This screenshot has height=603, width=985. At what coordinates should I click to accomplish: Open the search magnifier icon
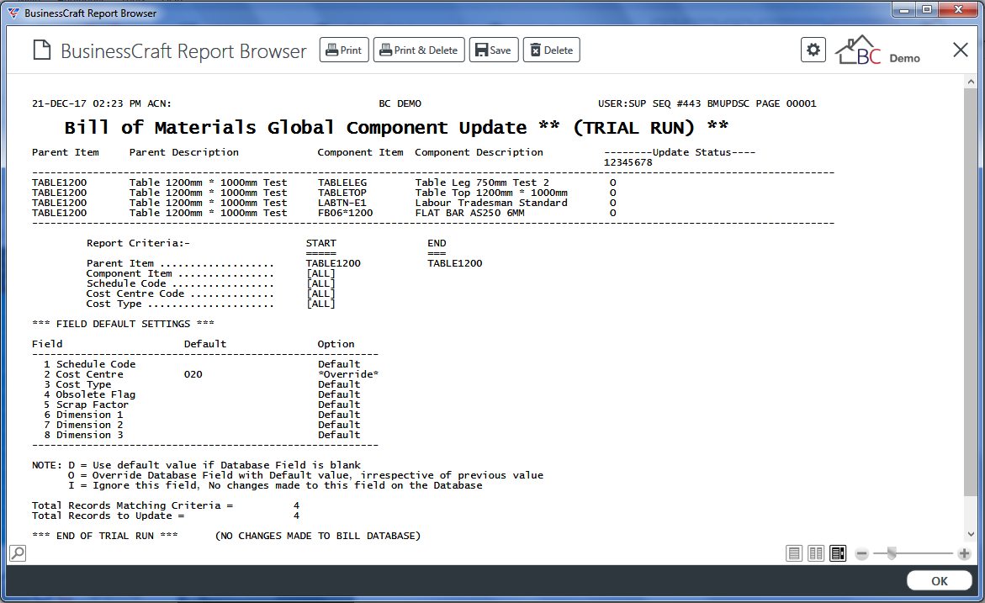click(x=18, y=553)
